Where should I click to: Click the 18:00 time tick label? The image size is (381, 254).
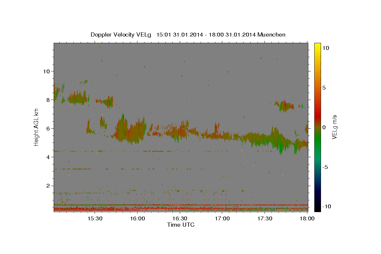pyautogui.click(x=307, y=219)
